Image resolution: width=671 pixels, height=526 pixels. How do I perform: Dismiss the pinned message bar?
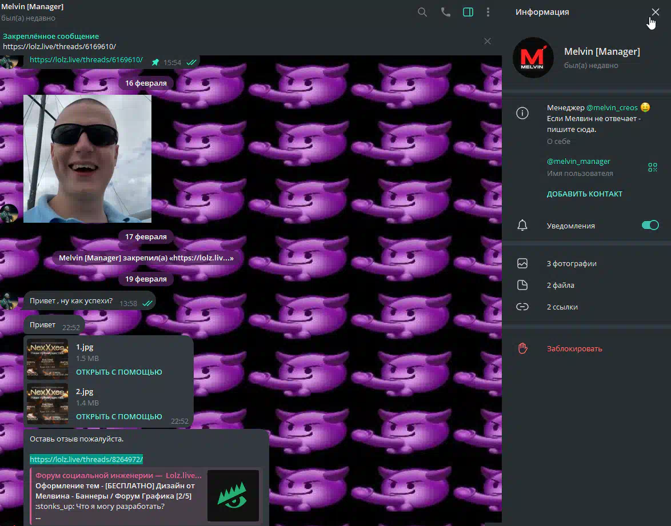coord(488,41)
